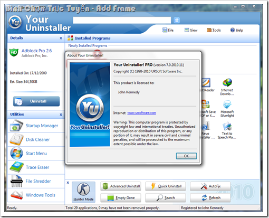Click the AutoFix button
Viewport: 269px width, 218px height.
[x=210, y=186]
